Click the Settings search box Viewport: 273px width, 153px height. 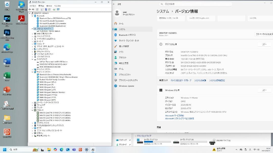click(x=196, y=4)
